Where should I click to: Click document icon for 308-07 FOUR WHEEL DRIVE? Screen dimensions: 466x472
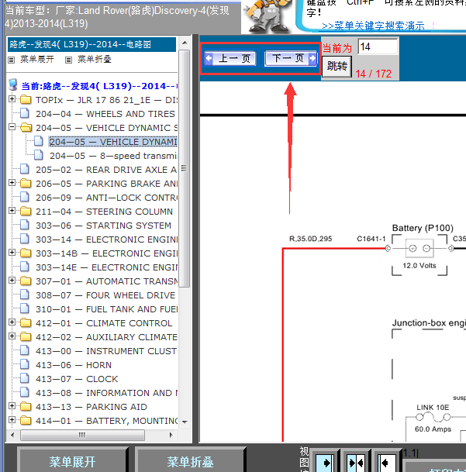click(25, 295)
